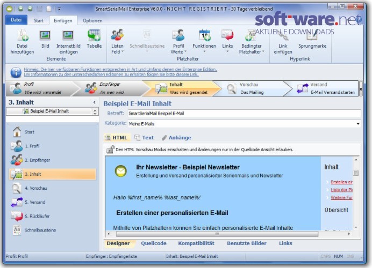Screen dimensions: 372x268
Task: Select 3. Inhalt in the sidebar
Action: click(53, 174)
